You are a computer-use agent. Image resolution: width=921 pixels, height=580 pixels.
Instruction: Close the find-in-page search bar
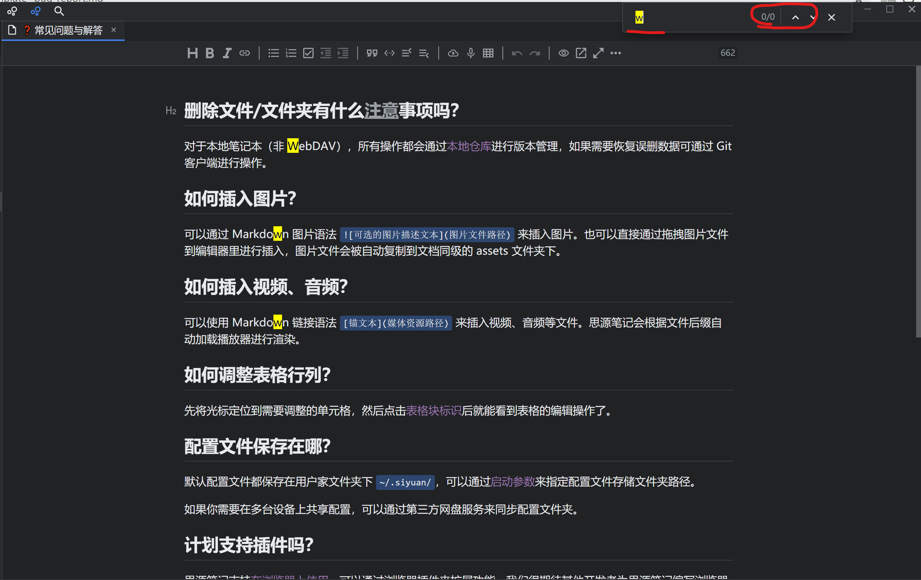click(x=832, y=17)
